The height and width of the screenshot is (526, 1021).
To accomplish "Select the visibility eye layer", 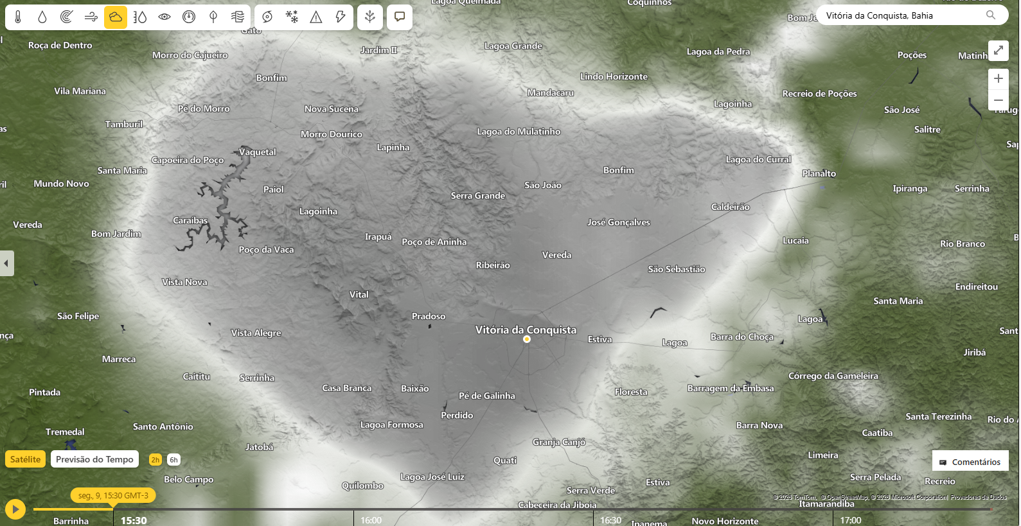I will click(x=164, y=17).
